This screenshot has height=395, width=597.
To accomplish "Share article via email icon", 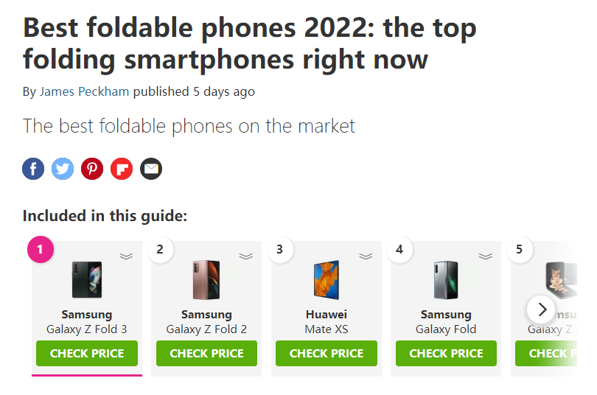I will click(x=151, y=169).
